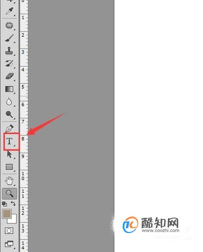This screenshot has width=203, height=252.
Task: Open the tan foreground color swatch
Action: pyautogui.click(x=6, y=213)
